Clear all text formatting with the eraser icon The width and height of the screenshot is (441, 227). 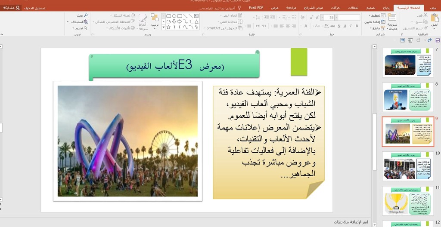(x=303, y=18)
